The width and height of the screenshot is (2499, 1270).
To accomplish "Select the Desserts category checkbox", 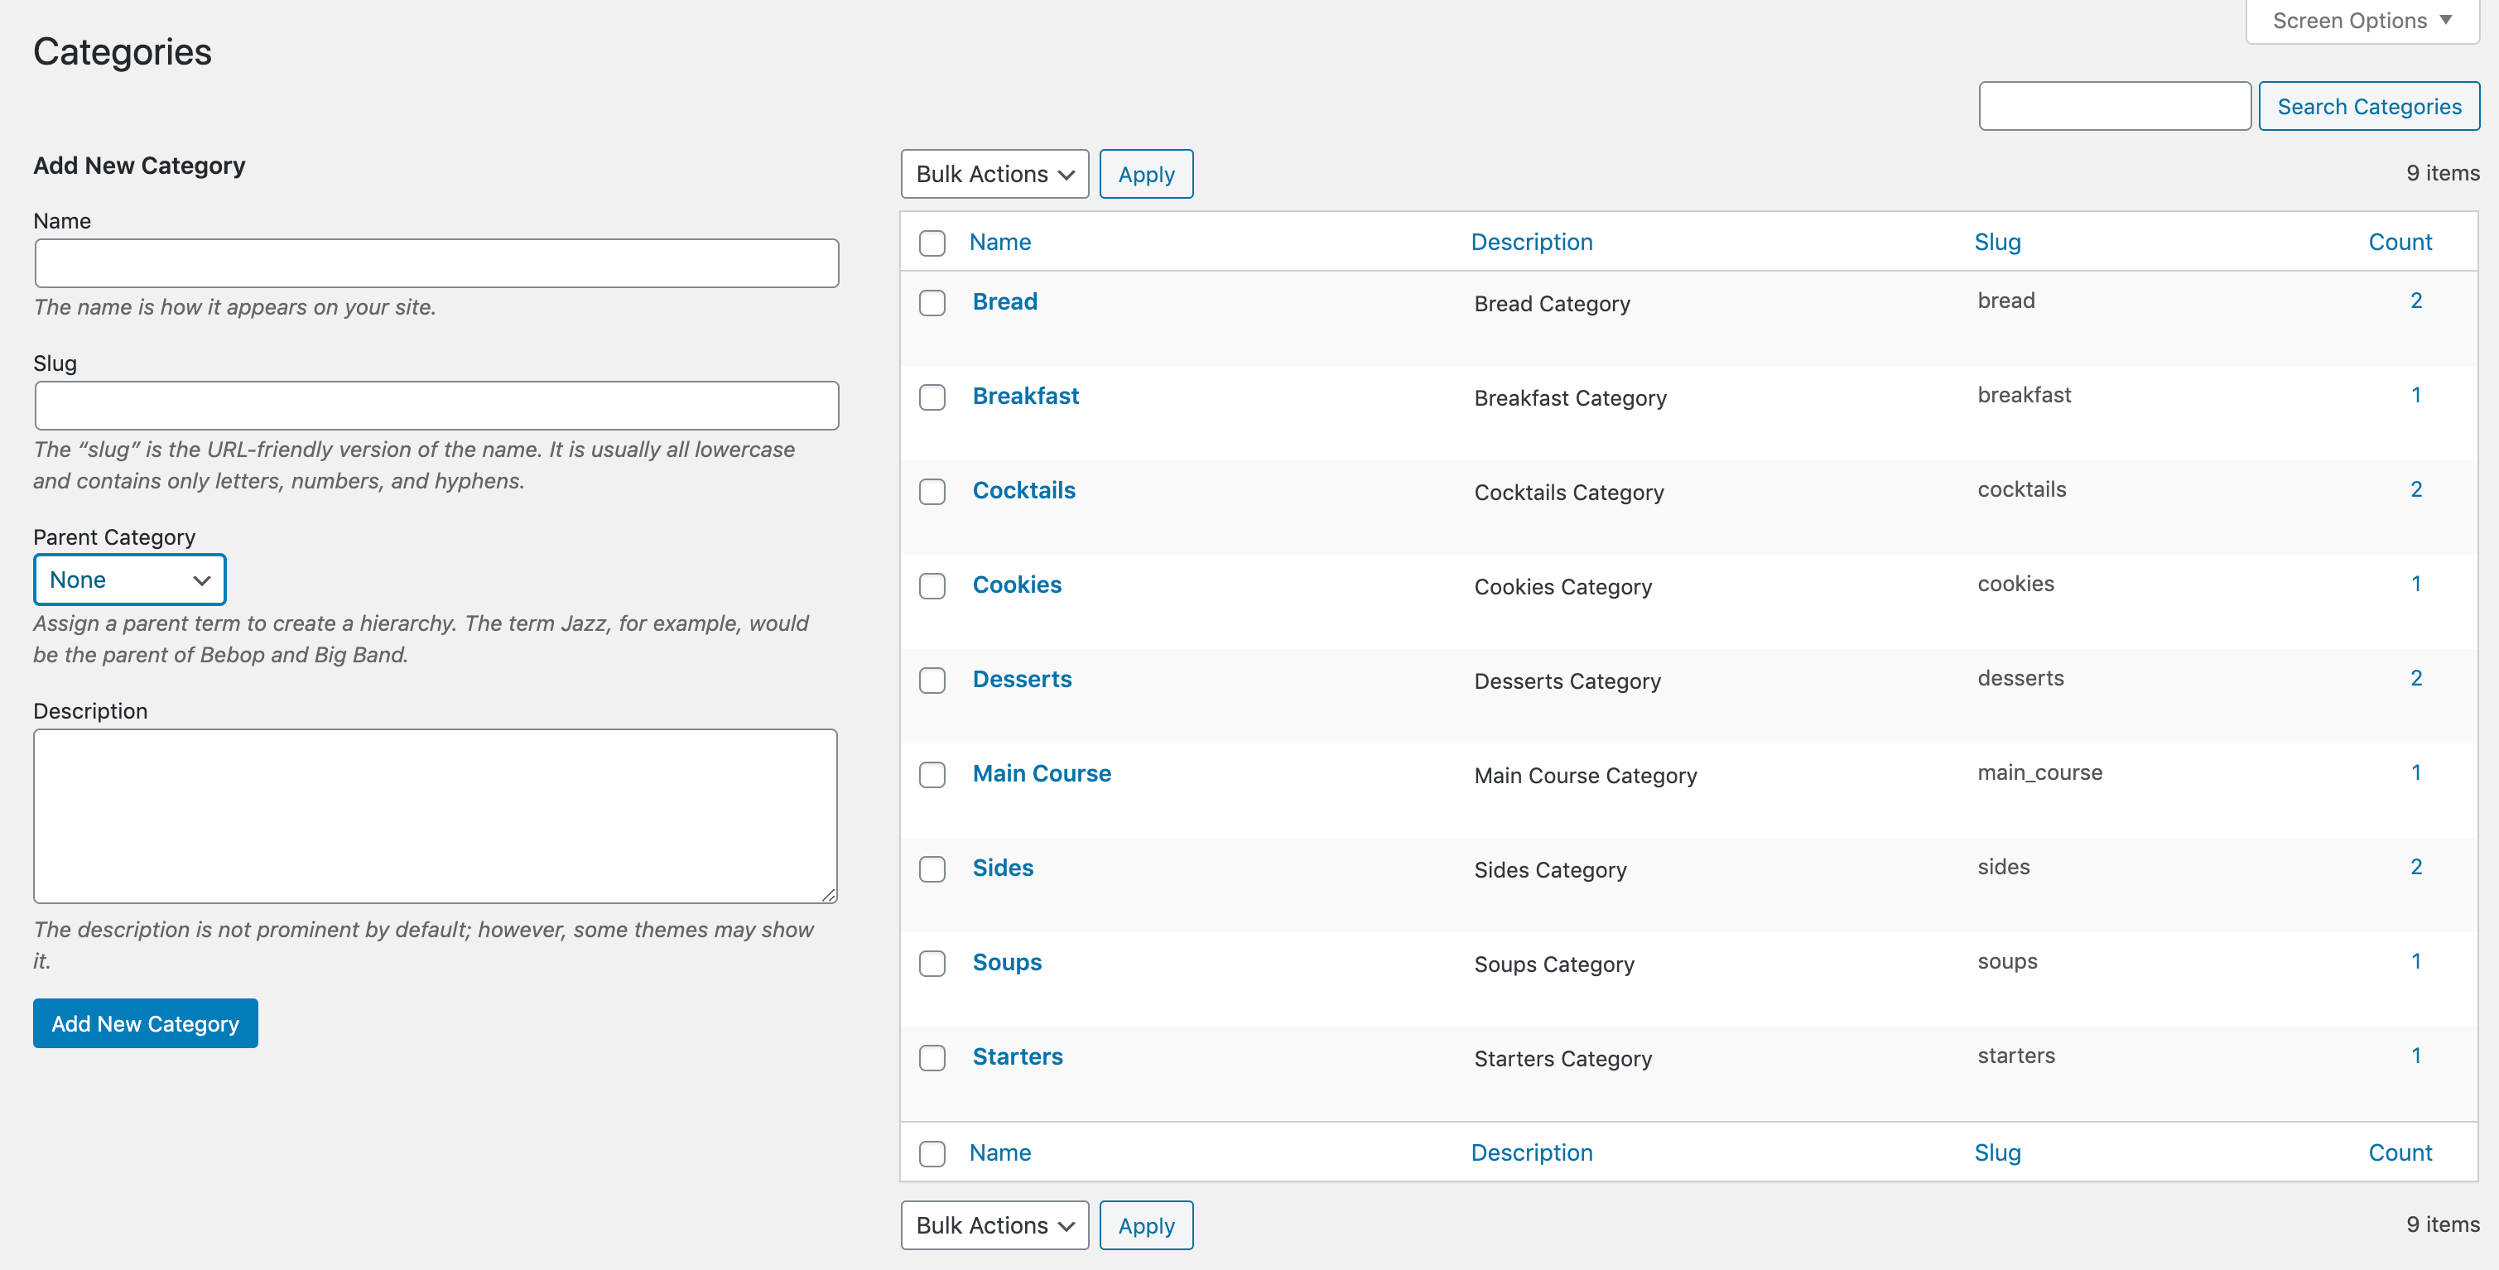I will click(932, 680).
